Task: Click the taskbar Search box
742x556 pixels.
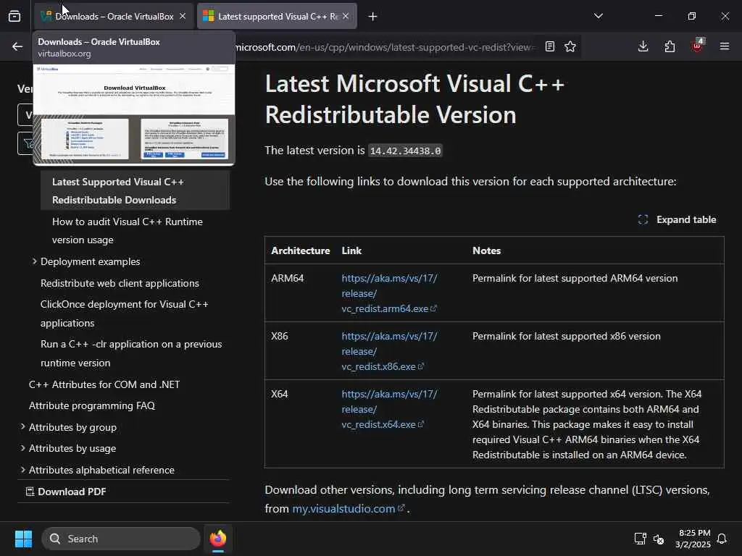Action: (x=121, y=539)
